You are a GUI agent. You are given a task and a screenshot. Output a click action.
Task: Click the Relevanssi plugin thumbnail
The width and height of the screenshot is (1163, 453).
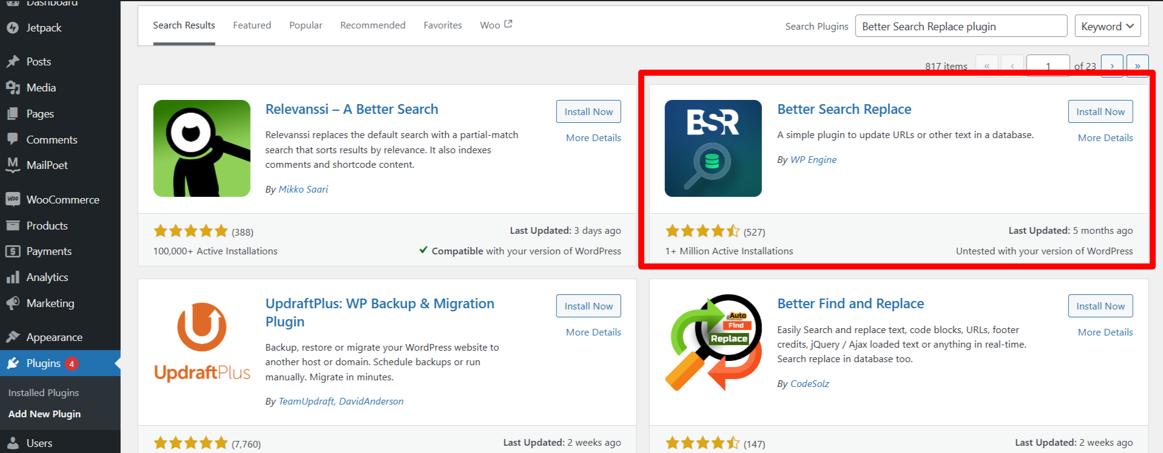[x=202, y=148]
